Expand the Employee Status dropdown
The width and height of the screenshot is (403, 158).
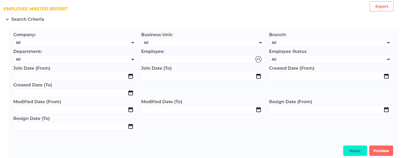coord(331,59)
